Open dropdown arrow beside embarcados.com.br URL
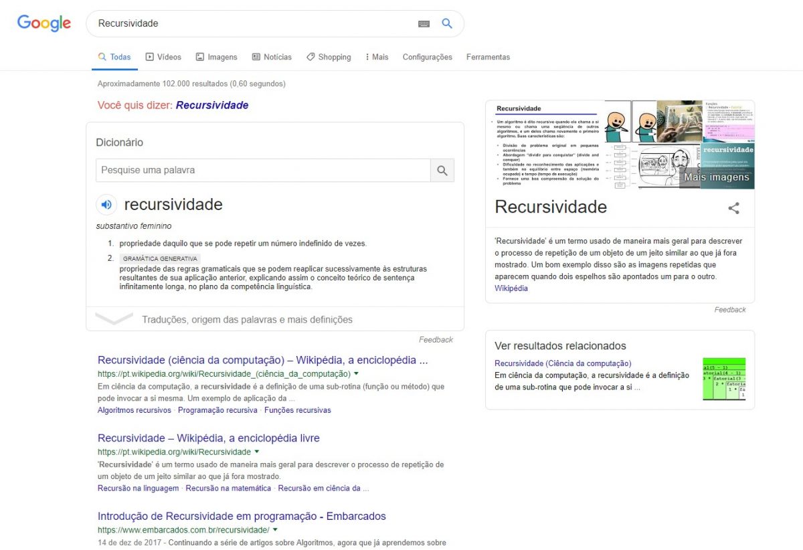803x550 pixels. 275,529
